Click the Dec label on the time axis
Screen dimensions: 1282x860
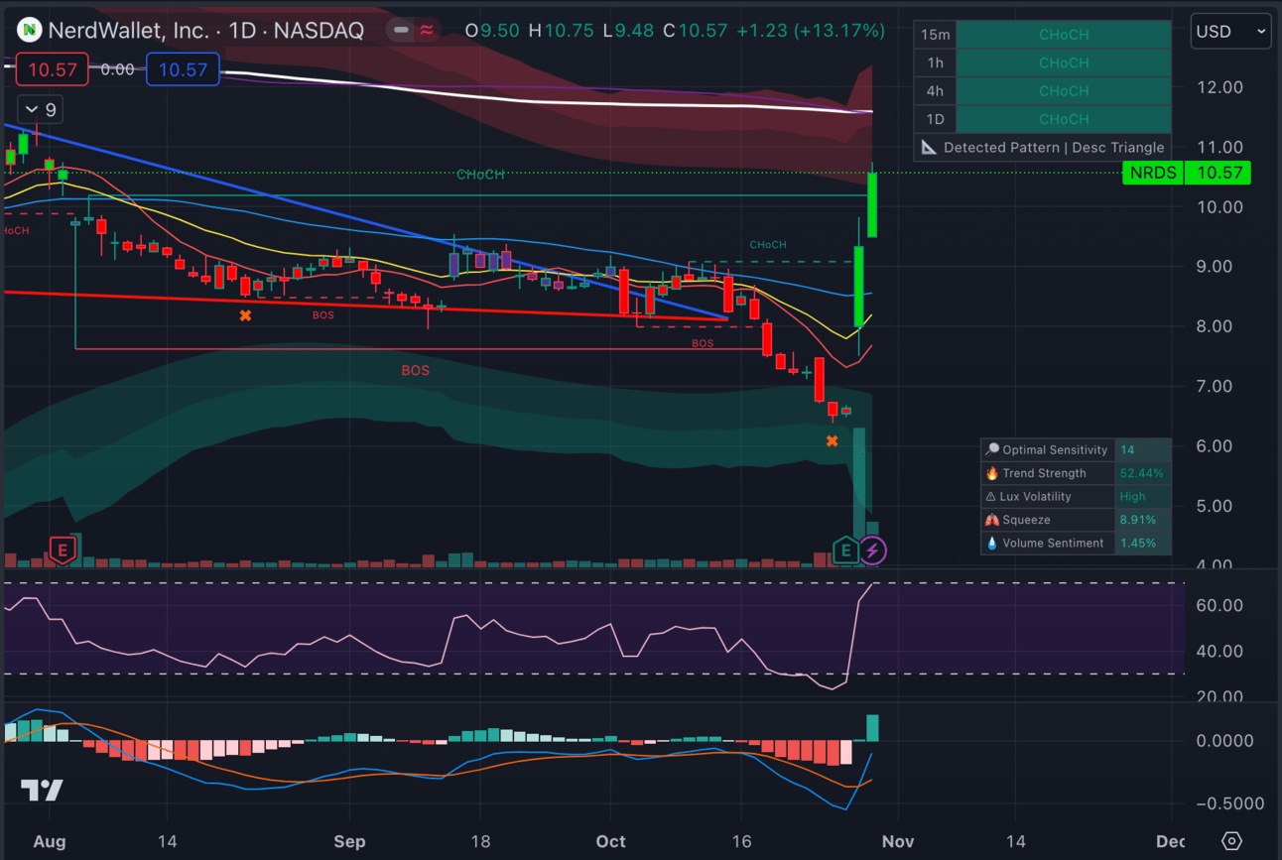pos(1171,841)
